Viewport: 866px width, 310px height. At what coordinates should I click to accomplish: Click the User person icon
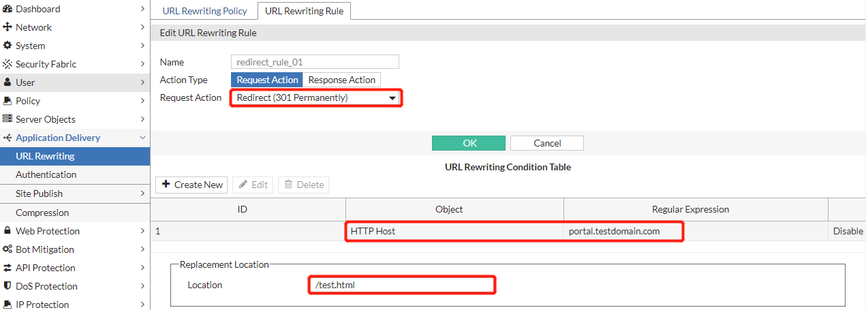tap(7, 82)
